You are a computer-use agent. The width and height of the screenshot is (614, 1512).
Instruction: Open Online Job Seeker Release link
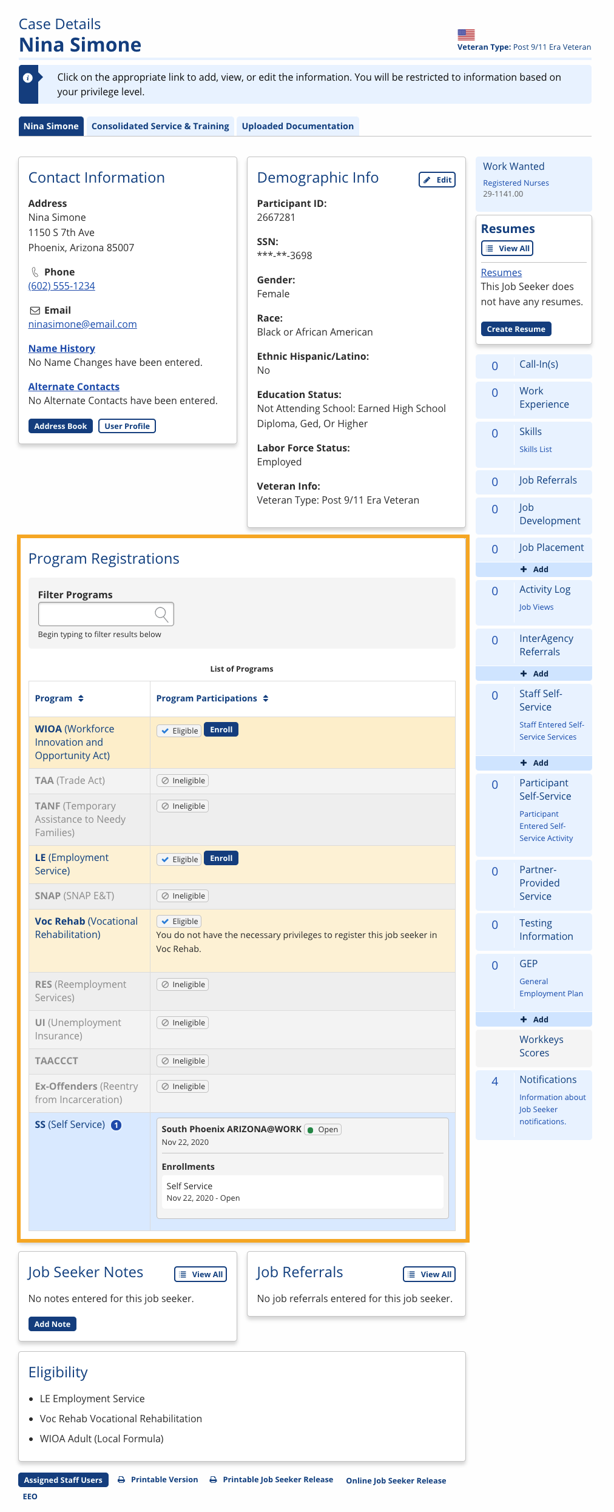(x=396, y=1480)
